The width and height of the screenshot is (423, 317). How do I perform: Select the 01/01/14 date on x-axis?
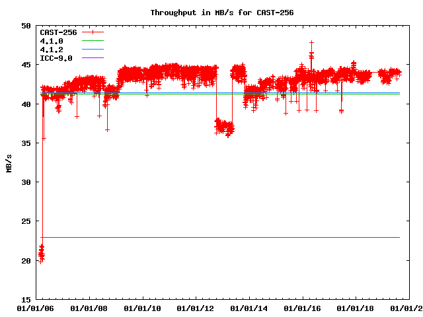click(x=250, y=308)
